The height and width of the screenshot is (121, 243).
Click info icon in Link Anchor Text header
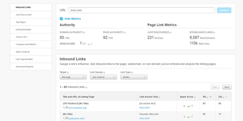159,97
